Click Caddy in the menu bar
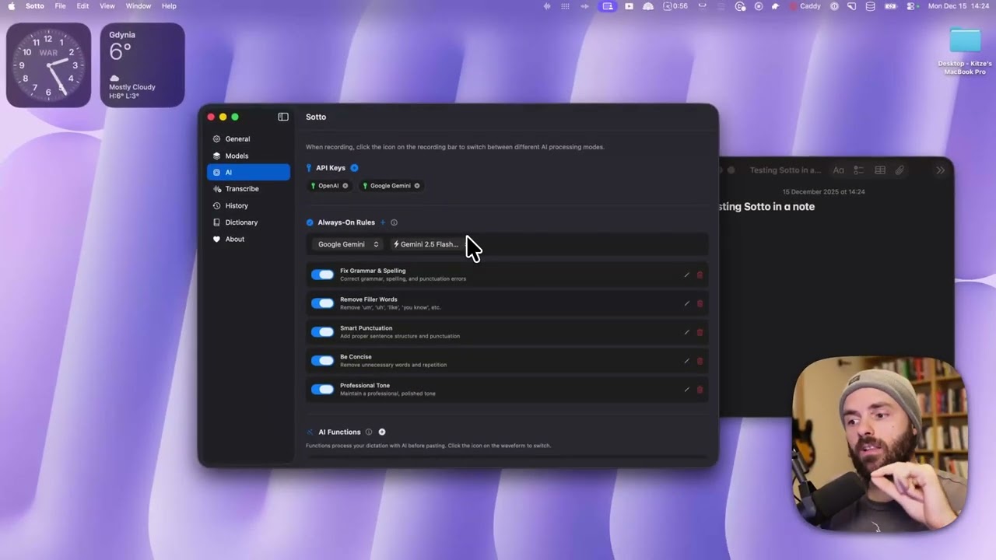 pos(805,6)
